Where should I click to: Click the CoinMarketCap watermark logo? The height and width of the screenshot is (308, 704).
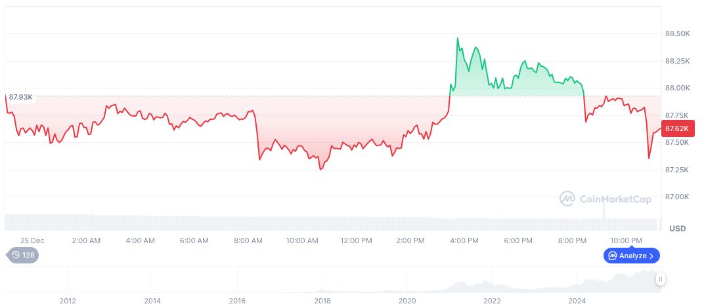point(567,198)
